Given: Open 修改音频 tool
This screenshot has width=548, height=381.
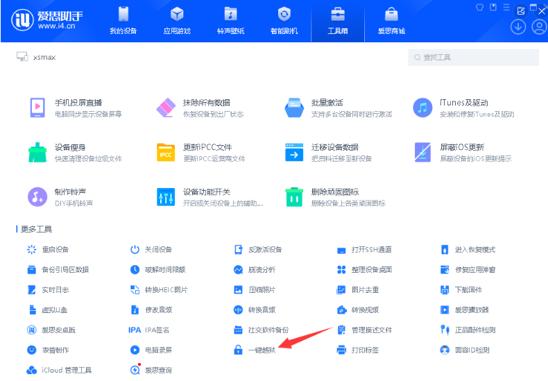Looking at the screenshot, I should pos(151,310).
